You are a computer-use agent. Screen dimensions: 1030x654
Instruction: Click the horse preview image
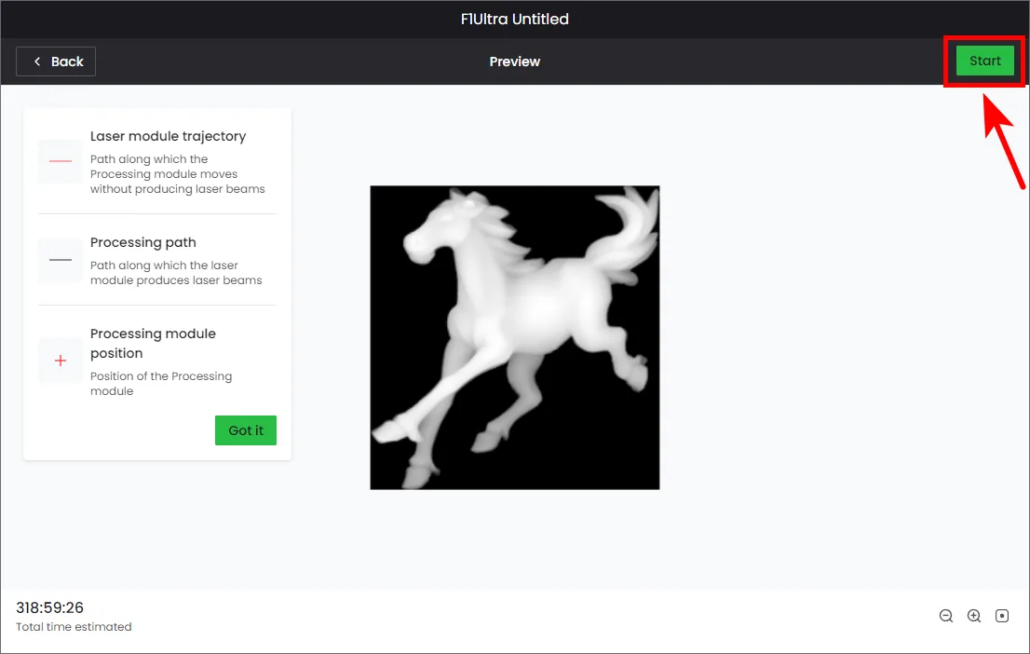click(515, 338)
